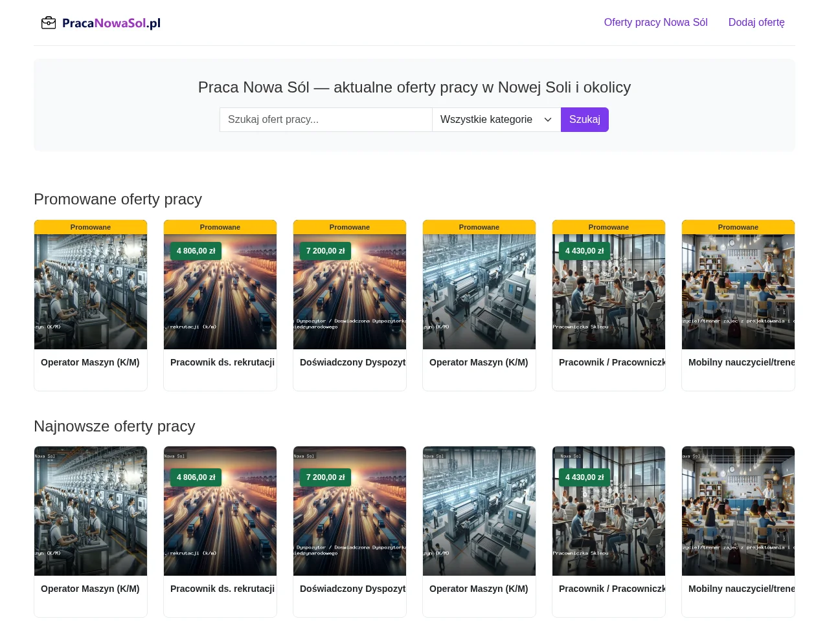
Task: Select the 4 430,00 zł salary badge under Promowane
Action: [x=584, y=251]
